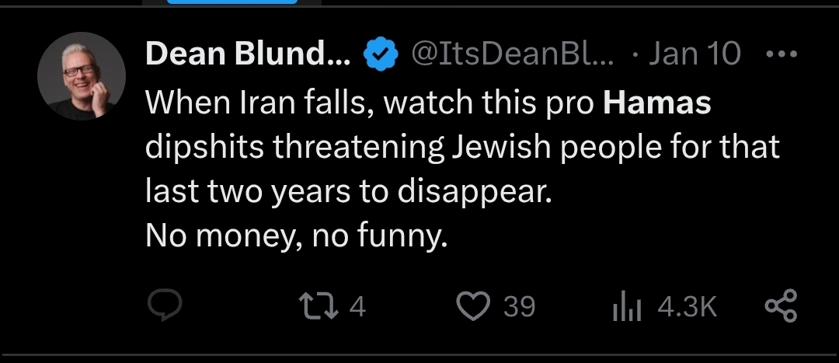Image resolution: width=839 pixels, height=363 pixels.
Task: Open the reply speech bubble icon
Action: click(x=165, y=306)
